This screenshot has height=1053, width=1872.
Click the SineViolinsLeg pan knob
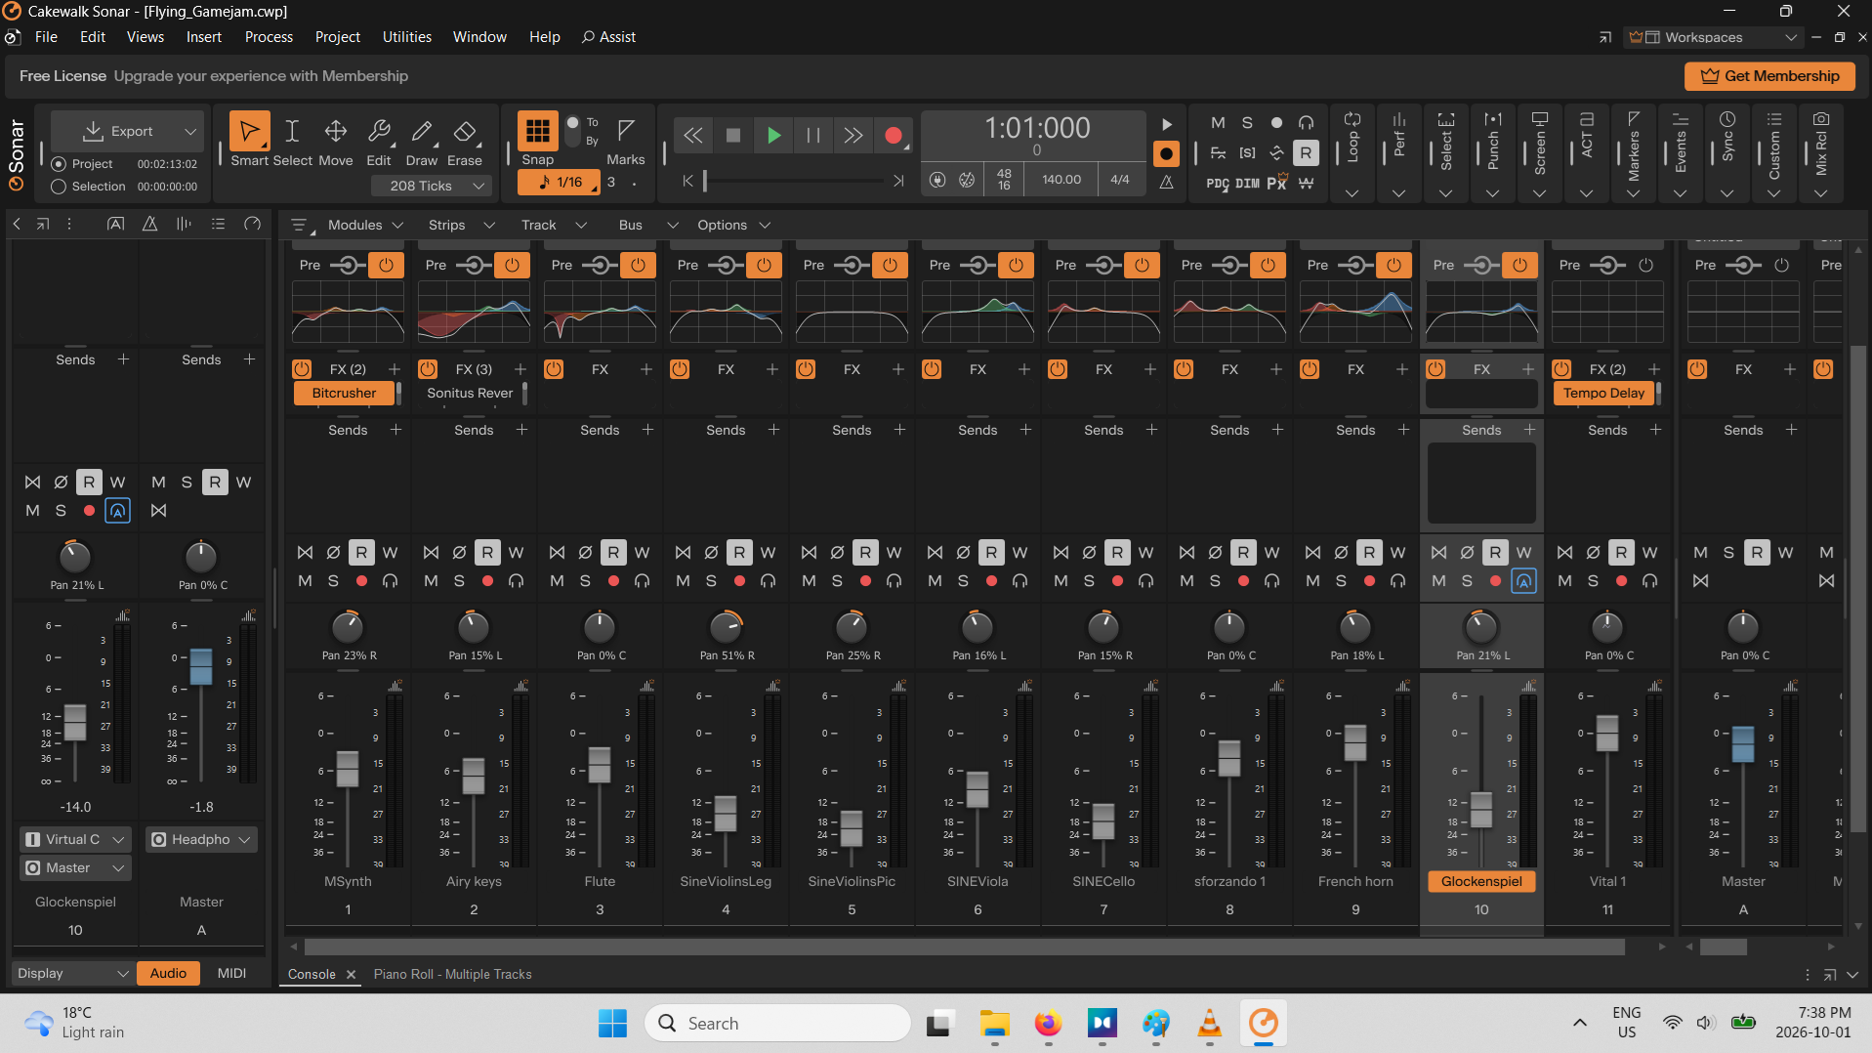[x=725, y=628]
